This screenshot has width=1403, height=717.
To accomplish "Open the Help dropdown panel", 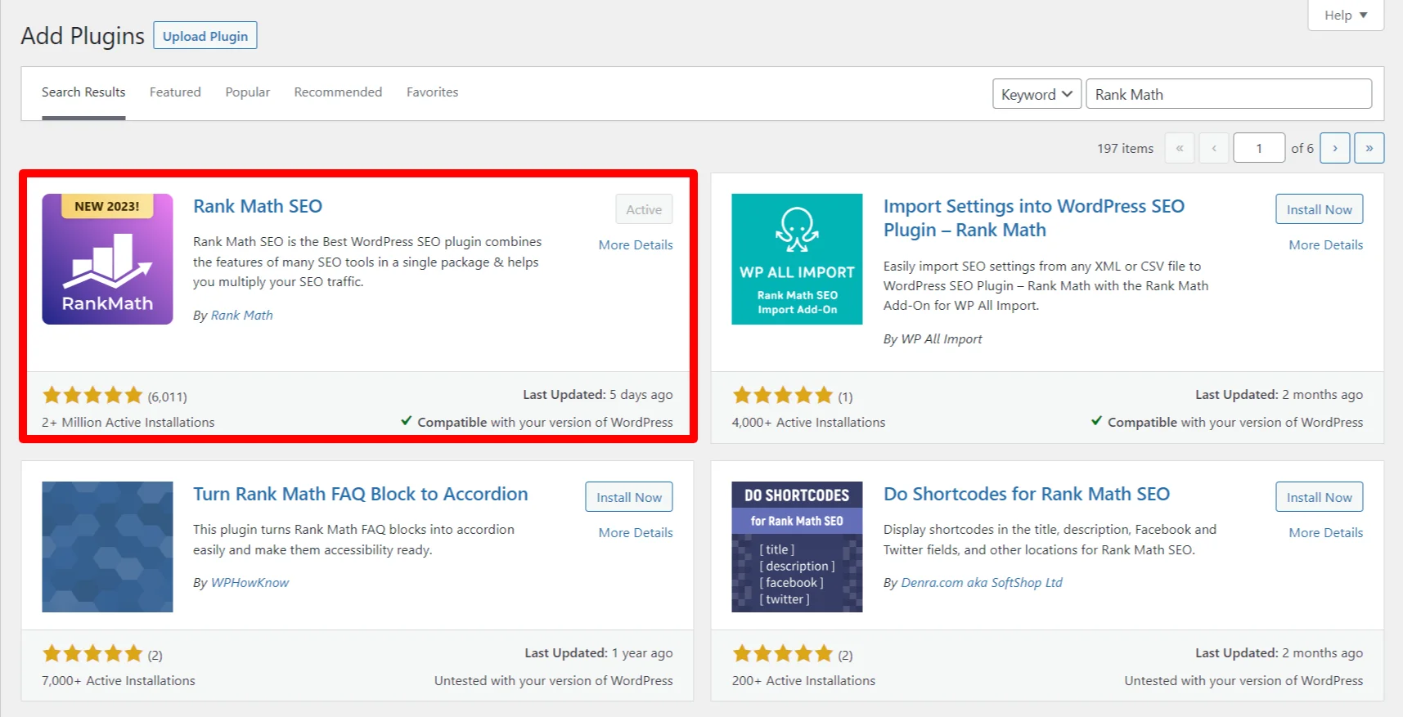I will tap(1346, 15).
